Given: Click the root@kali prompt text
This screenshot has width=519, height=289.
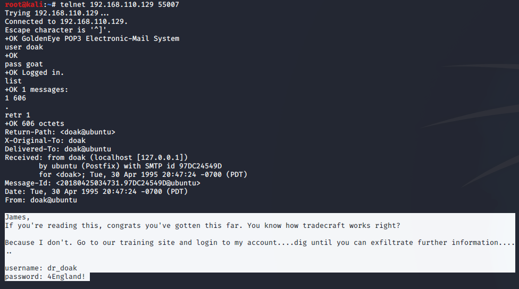Looking at the screenshot, I should [24, 4].
